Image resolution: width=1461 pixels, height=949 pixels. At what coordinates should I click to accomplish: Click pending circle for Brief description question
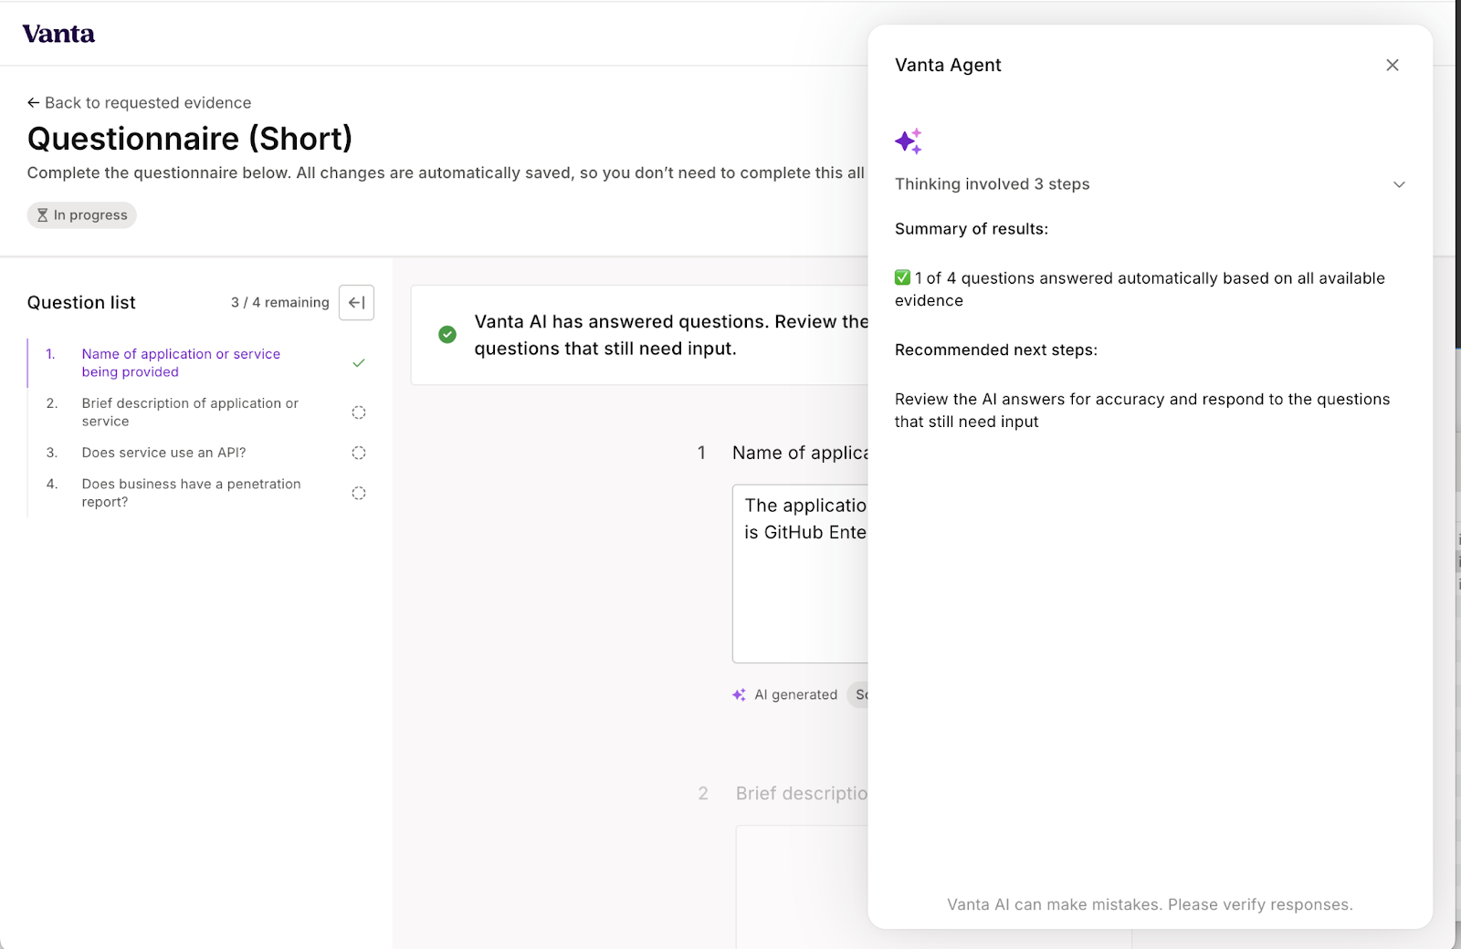pyautogui.click(x=359, y=412)
